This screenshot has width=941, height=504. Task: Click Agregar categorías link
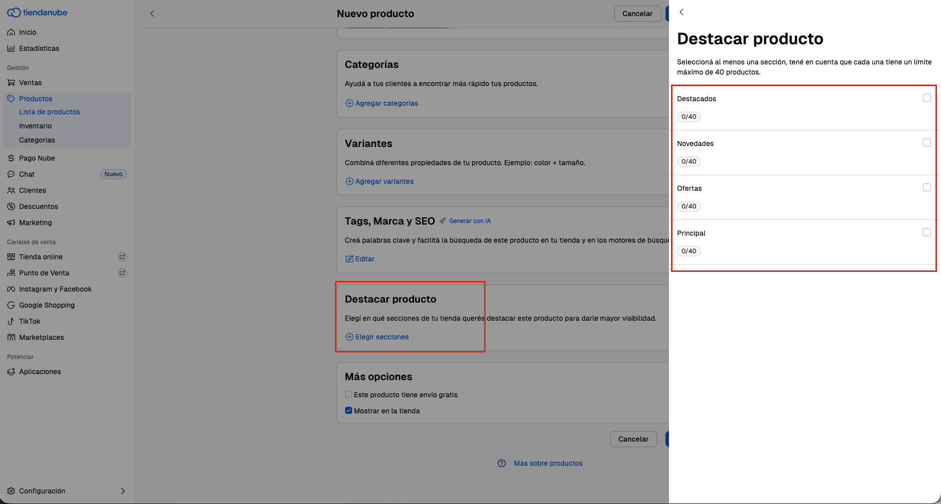[x=382, y=103]
